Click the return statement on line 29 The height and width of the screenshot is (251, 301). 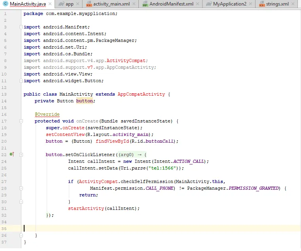[x=88, y=195]
